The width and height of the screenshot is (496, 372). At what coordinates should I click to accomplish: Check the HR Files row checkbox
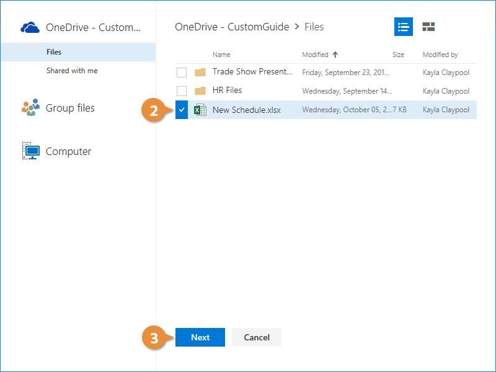[182, 91]
